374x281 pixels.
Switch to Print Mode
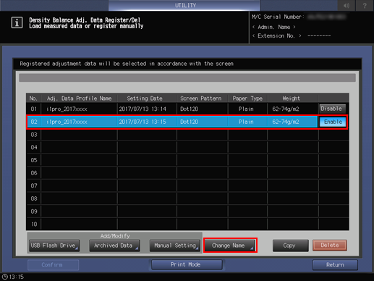pos(187,264)
